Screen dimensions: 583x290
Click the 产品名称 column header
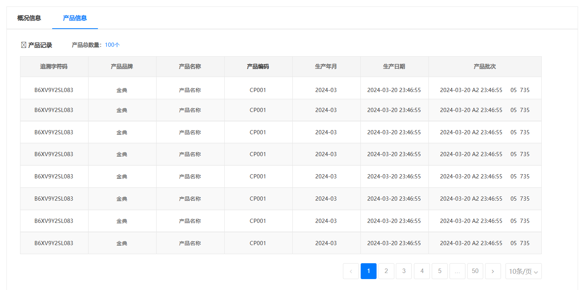tap(190, 67)
